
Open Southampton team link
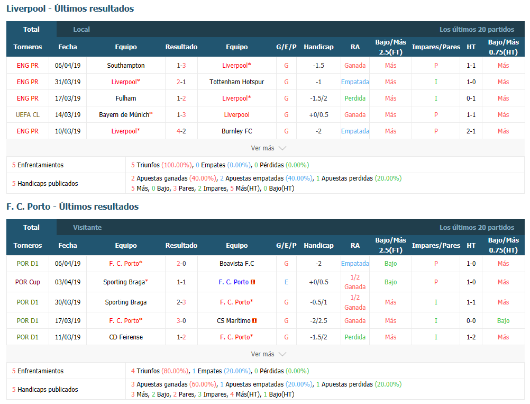click(x=126, y=66)
